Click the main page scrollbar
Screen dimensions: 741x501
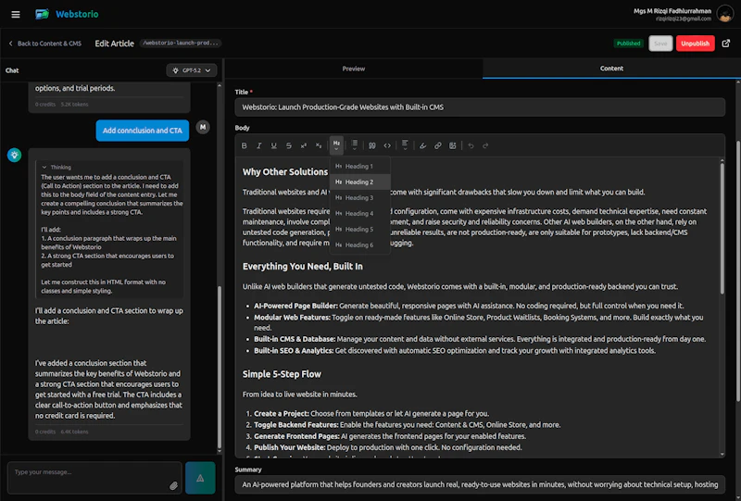[738, 271]
